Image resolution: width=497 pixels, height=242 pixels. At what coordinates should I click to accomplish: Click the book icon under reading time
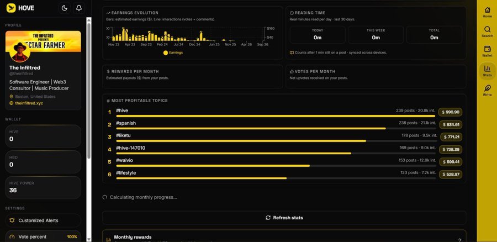pyautogui.click(x=292, y=52)
